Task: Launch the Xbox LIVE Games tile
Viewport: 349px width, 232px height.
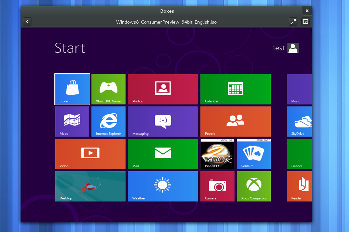Action: [x=108, y=89]
